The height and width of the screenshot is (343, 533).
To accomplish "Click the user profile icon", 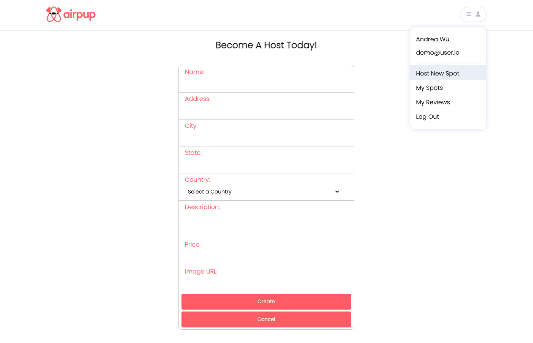I will pyautogui.click(x=478, y=14).
